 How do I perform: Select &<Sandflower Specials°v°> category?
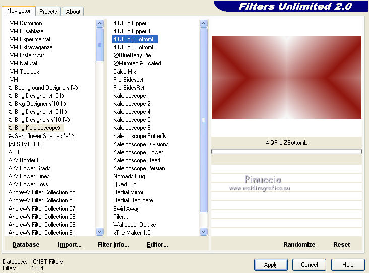click(x=41, y=135)
